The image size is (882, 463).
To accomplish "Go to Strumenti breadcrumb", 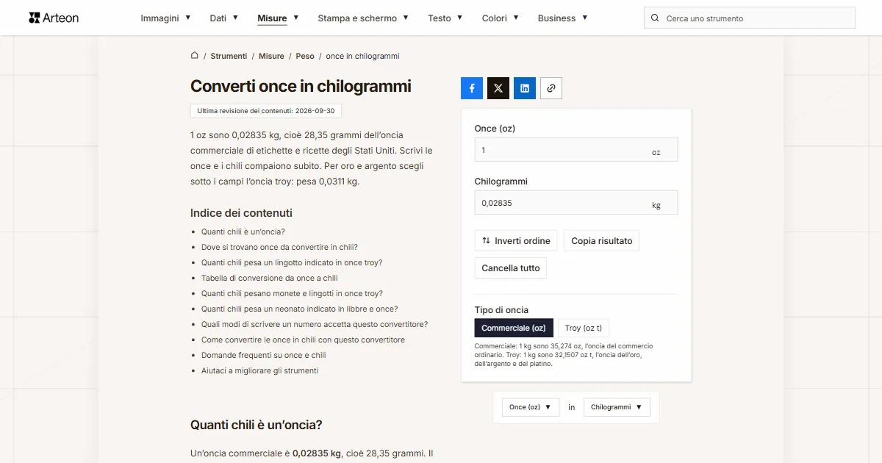I will tap(229, 56).
